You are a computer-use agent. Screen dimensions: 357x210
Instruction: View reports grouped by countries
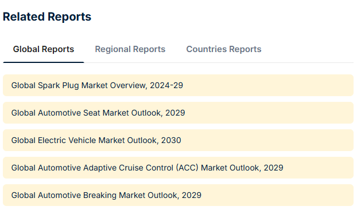pyautogui.click(x=224, y=49)
